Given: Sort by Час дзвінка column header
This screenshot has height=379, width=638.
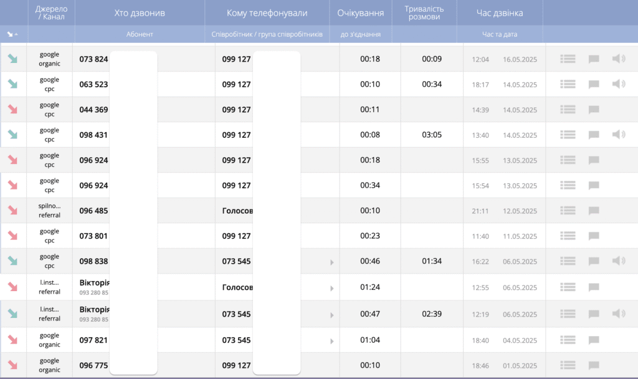Looking at the screenshot, I should [x=499, y=13].
